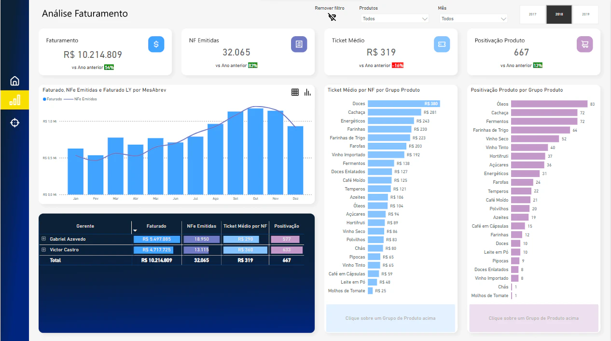Open the home page from the sidebar
This screenshot has width=611, height=341.
point(14,81)
